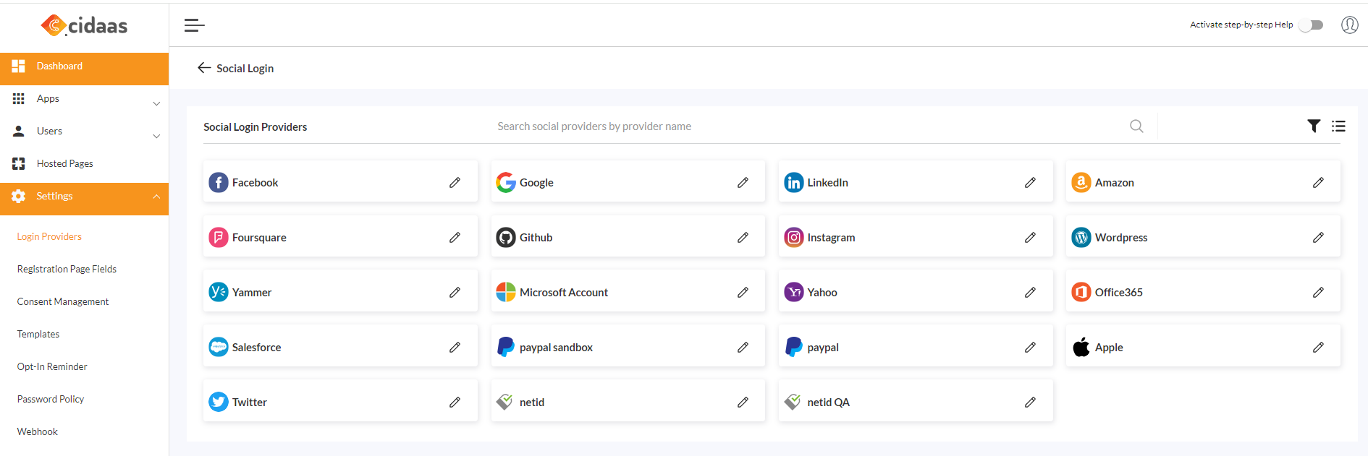This screenshot has width=1368, height=456.
Task: Edit the Apple provider pencil icon
Action: tap(1318, 347)
